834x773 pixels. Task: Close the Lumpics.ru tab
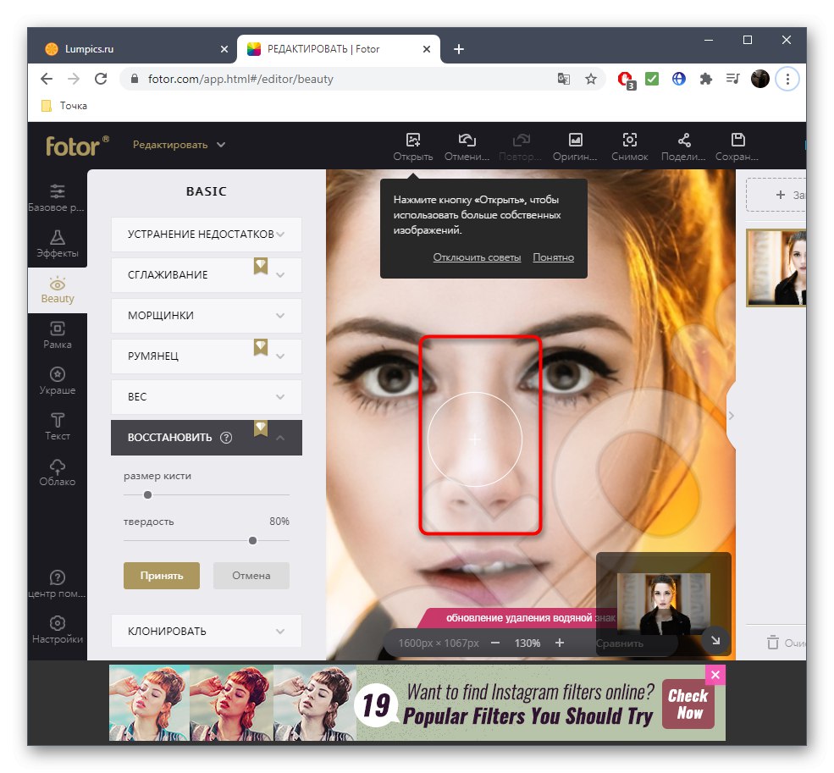click(x=224, y=49)
